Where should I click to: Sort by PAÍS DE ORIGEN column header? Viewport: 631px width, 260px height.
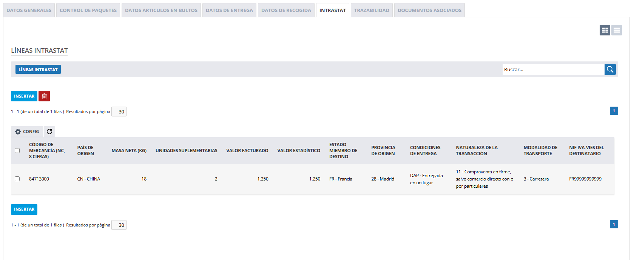(86, 151)
